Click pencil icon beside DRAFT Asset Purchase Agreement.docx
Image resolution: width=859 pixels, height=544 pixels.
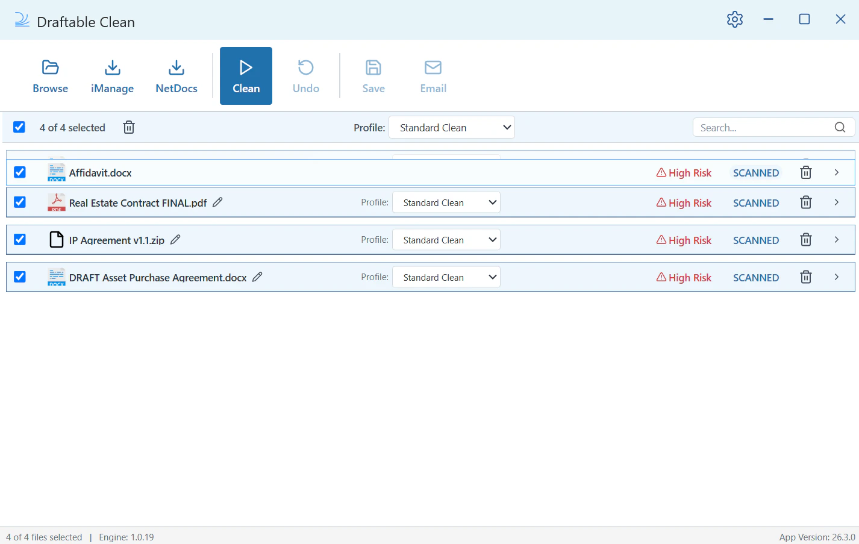pyautogui.click(x=257, y=277)
